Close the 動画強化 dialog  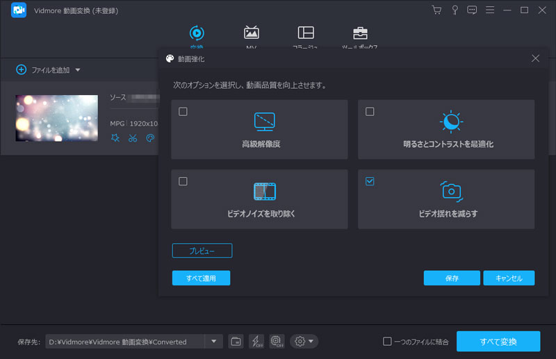pos(535,58)
